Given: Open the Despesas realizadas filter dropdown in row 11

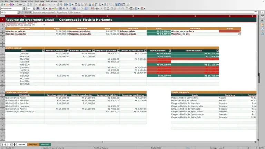Looking at the screenshot, I should [145, 51].
